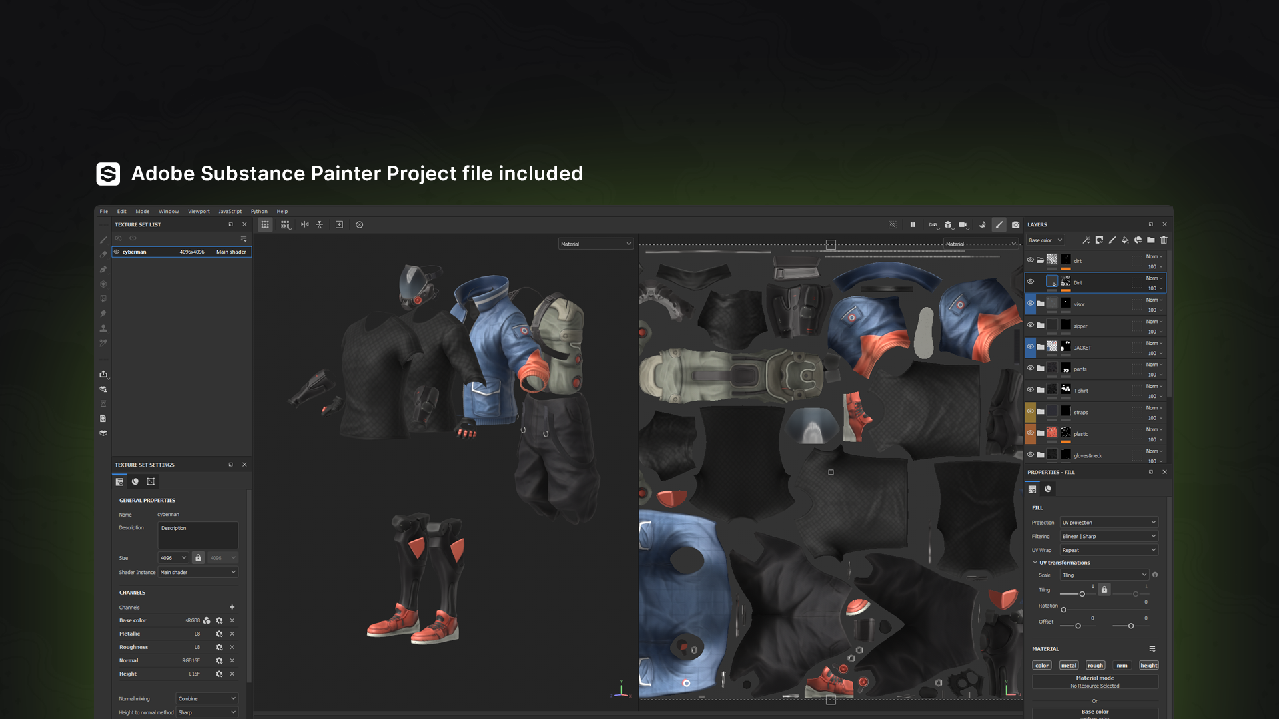Toggle horizontal symmetry mirror icon
Viewport: 1279px width, 719px height.
[304, 225]
